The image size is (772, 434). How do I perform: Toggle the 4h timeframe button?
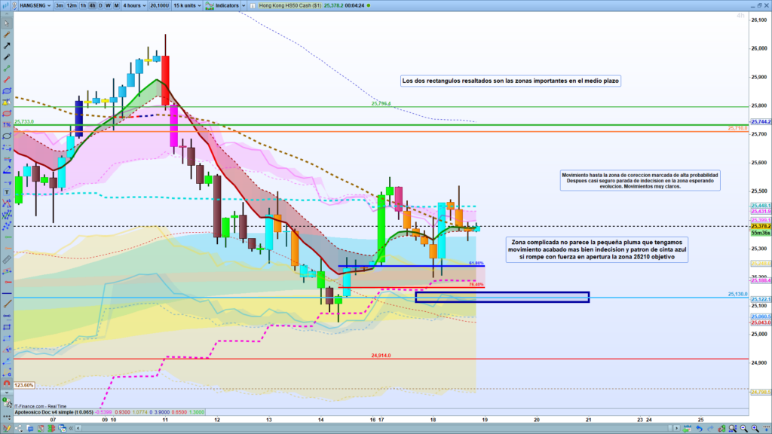coord(91,5)
